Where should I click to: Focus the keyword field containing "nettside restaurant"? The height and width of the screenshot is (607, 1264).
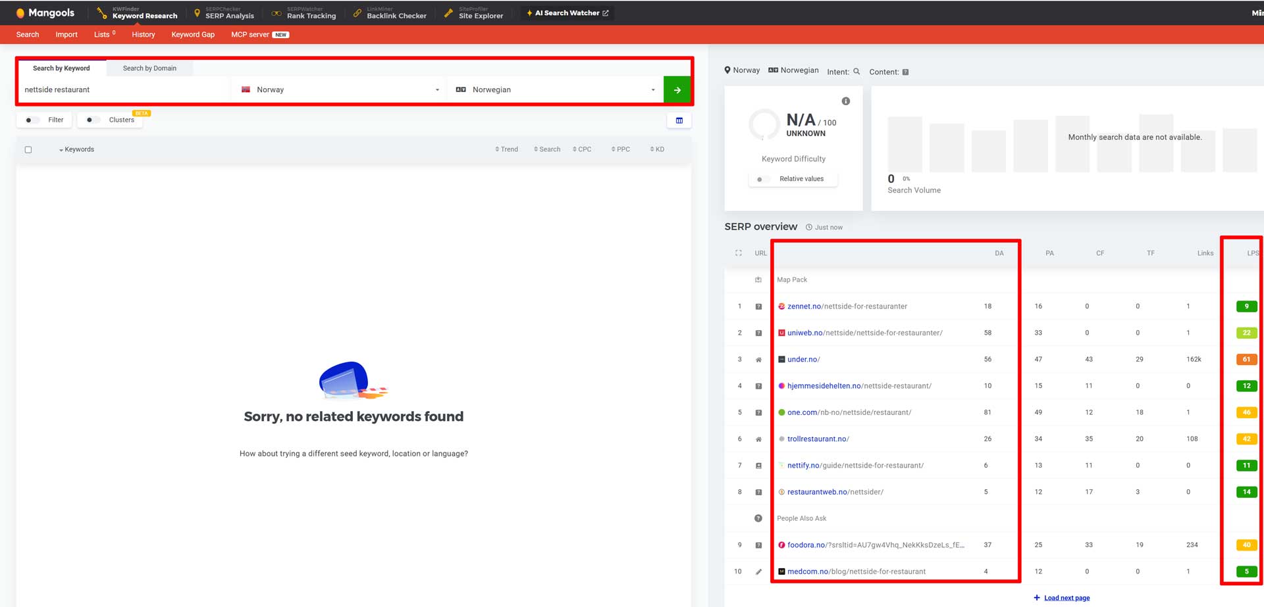[x=124, y=89]
